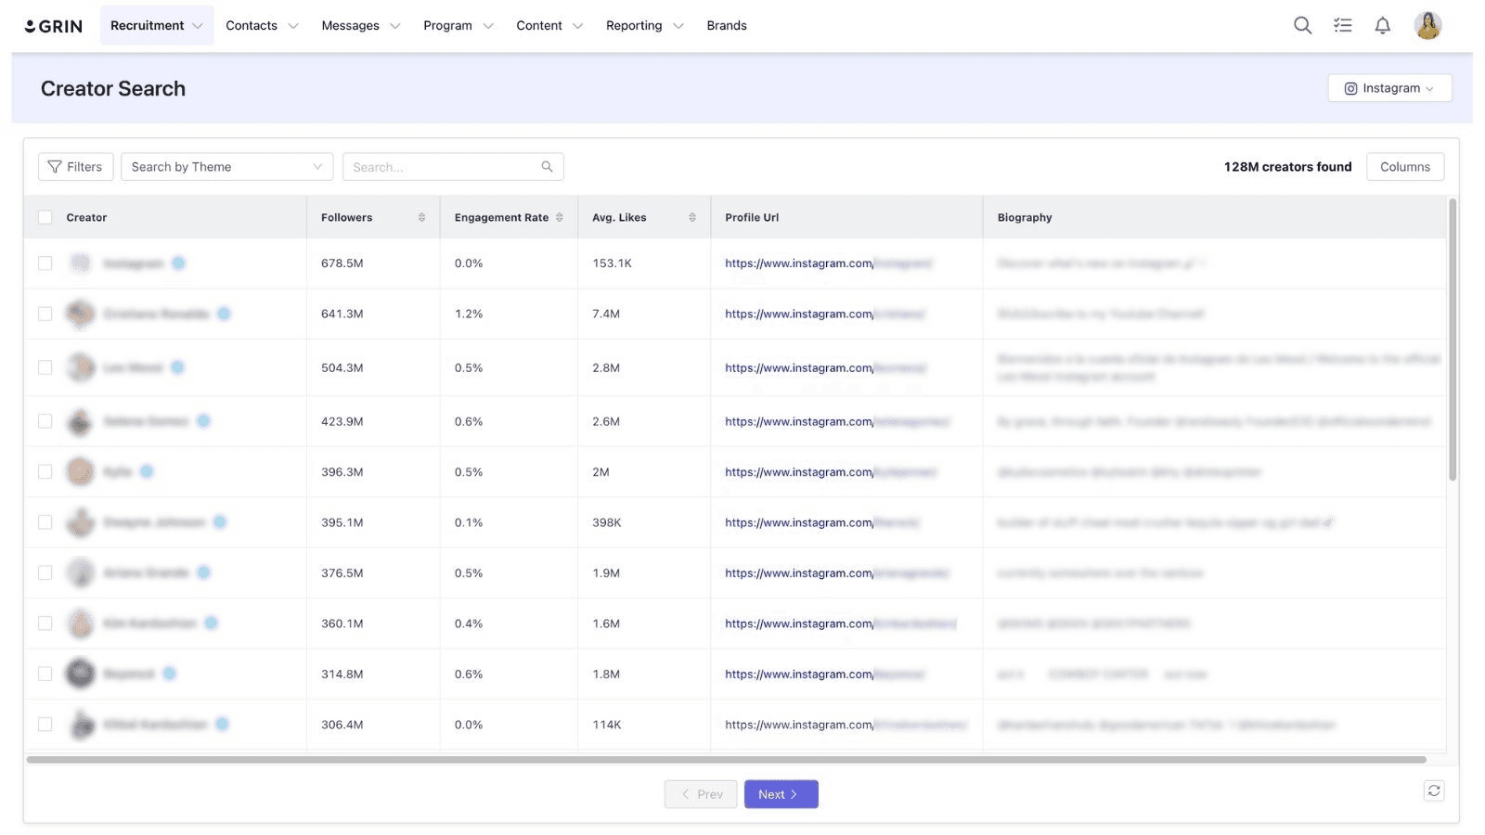Open the Recruitment menu chevron
Image resolution: width=1485 pixels, height=835 pixels.
(197, 25)
